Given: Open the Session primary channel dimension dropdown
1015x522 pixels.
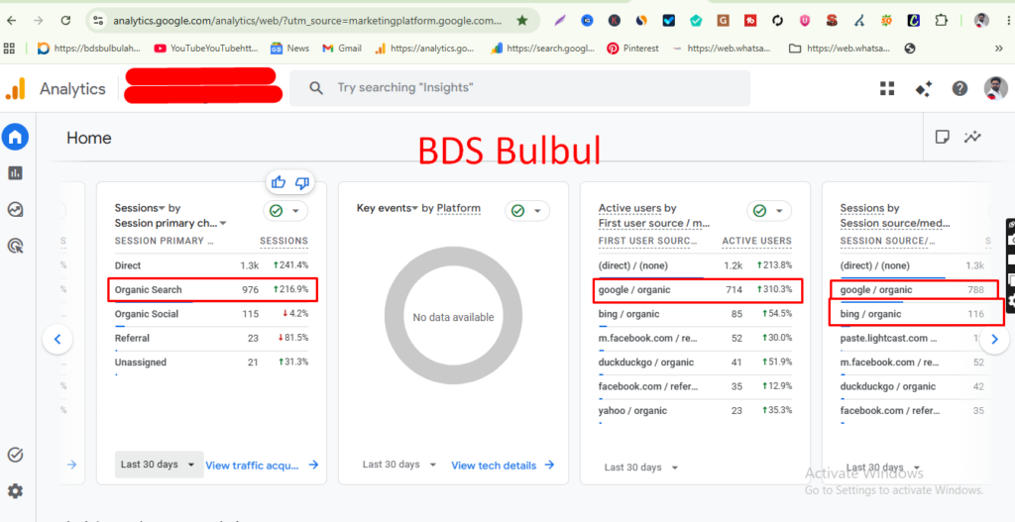Looking at the screenshot, I should coord(170,223).
